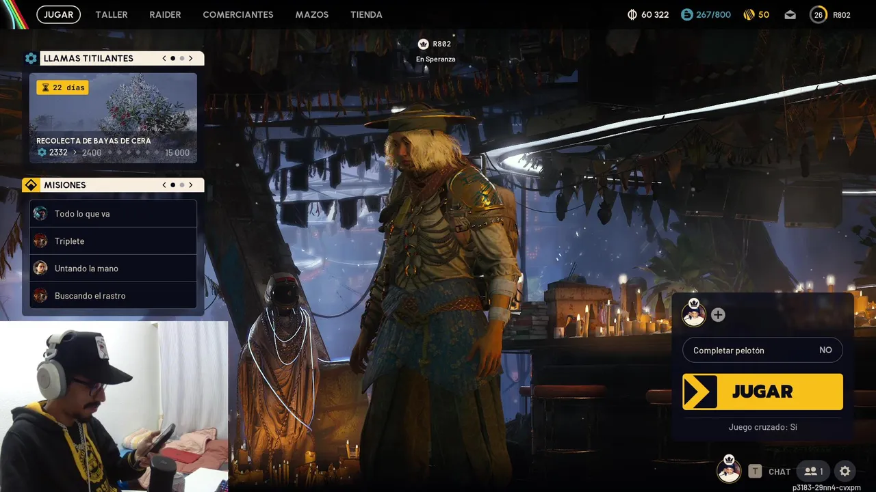
Task: Show next Llamas Titilantes event page
Action: [x=191, y=58]
